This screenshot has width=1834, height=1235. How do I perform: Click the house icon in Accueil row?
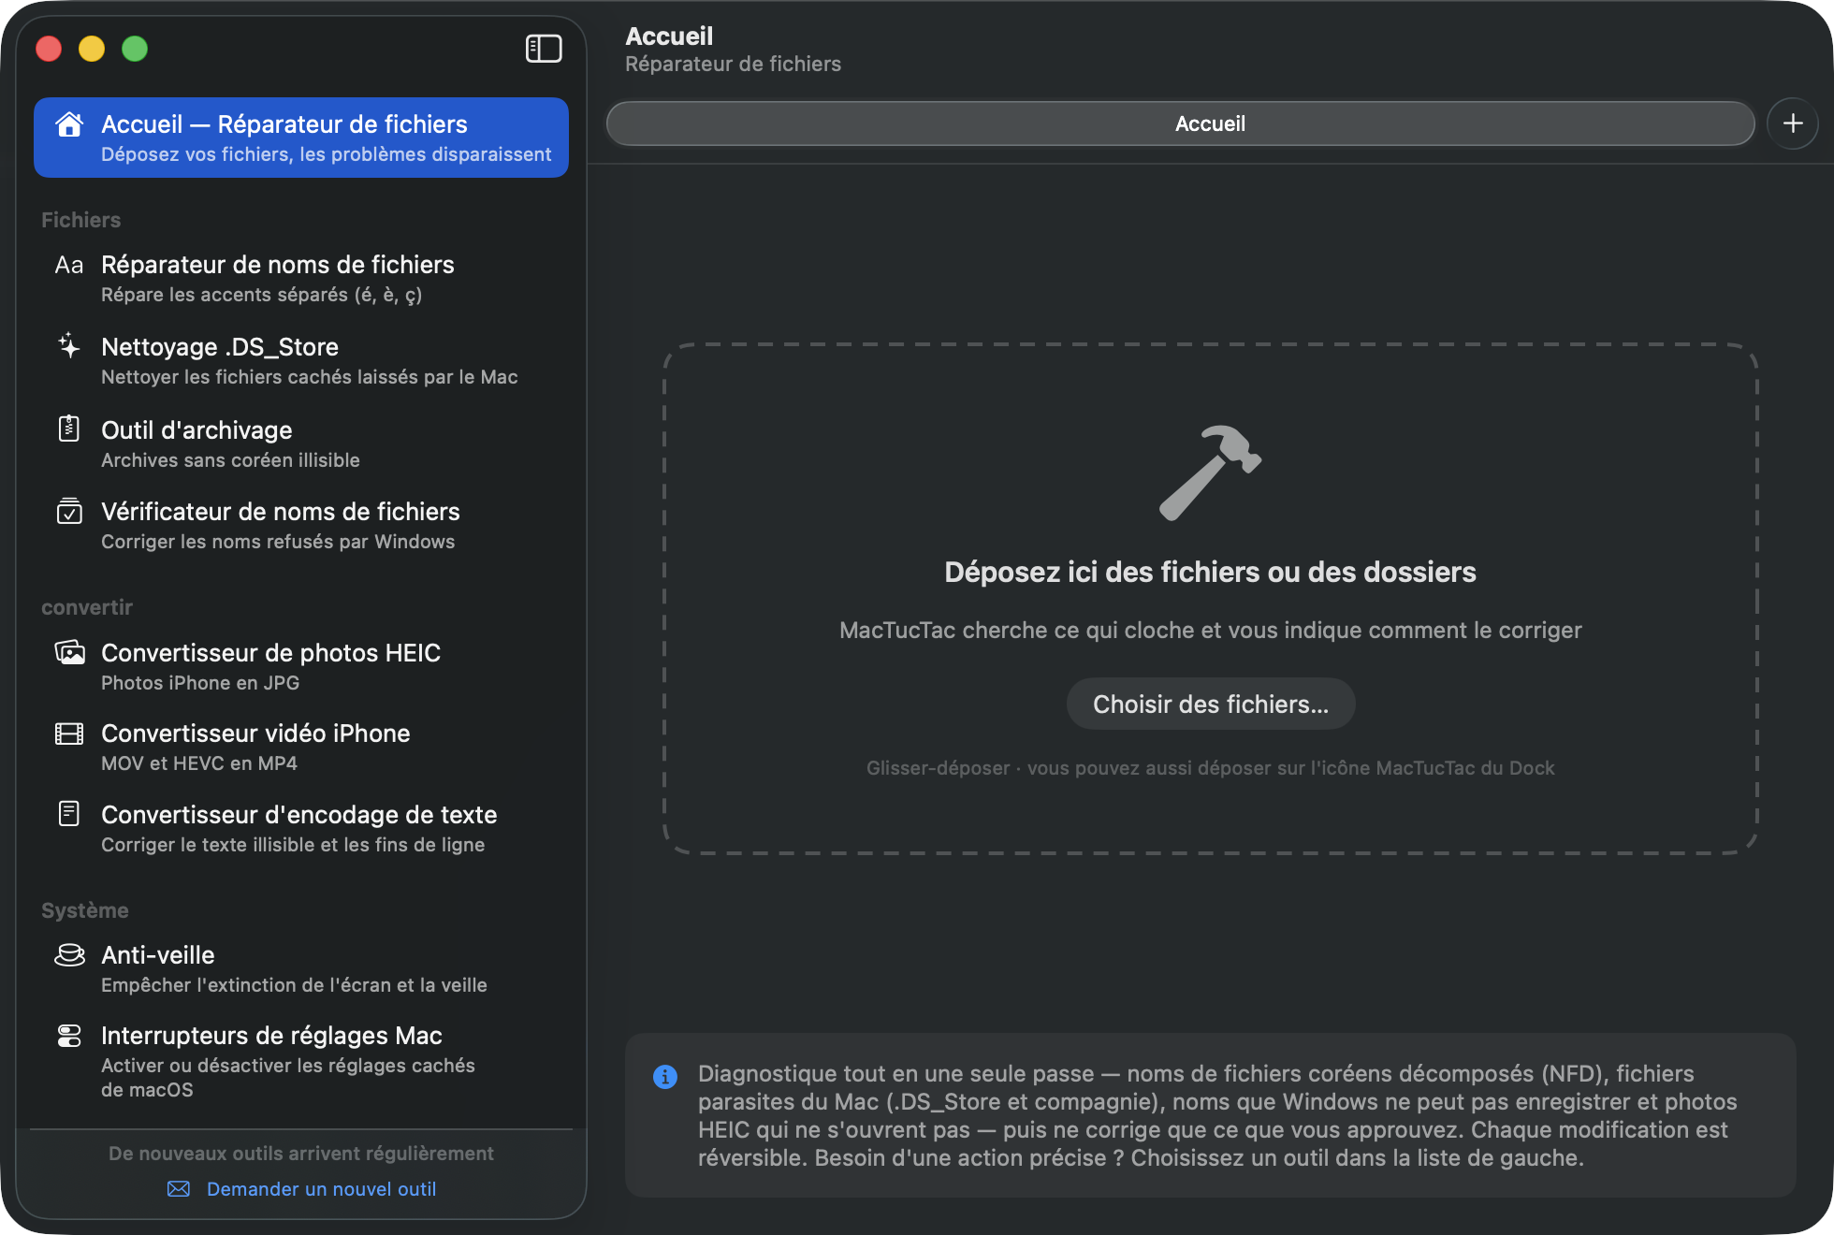69,124
